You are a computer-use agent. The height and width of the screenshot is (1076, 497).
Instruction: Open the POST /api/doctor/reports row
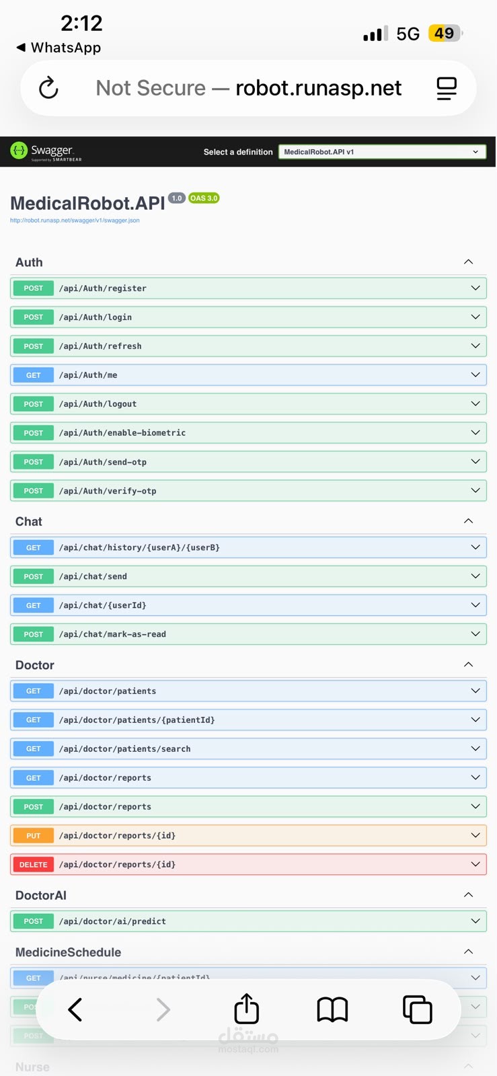point(248,807)
